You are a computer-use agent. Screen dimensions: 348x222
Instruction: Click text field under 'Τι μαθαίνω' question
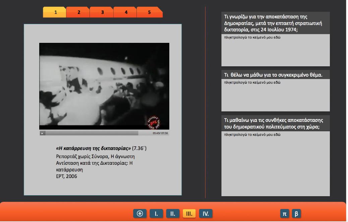[x=276, y=164]
